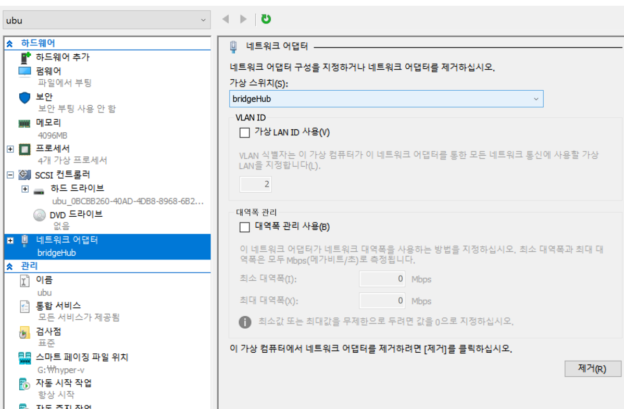The width and height of the screenshot is (624, 409).
Task: Enable the 대역폭 관리 사용 checkbox
Action: coord(244,227)
